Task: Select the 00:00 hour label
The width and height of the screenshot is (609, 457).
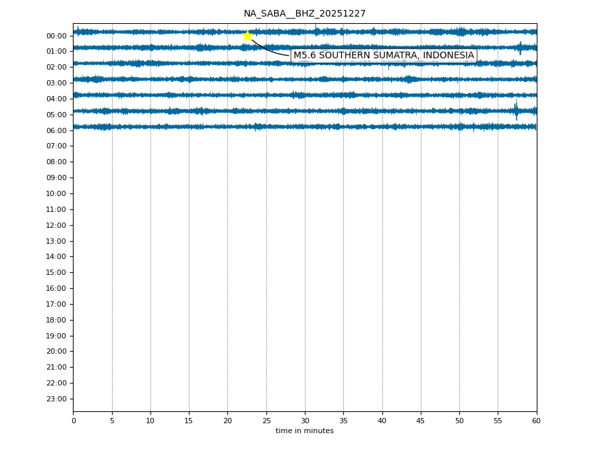Action: (x=56, y=36)
